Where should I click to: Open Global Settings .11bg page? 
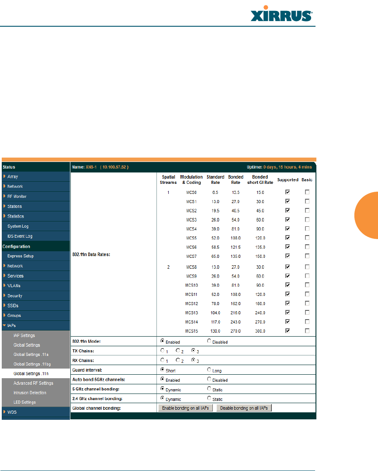pos(32,364)
